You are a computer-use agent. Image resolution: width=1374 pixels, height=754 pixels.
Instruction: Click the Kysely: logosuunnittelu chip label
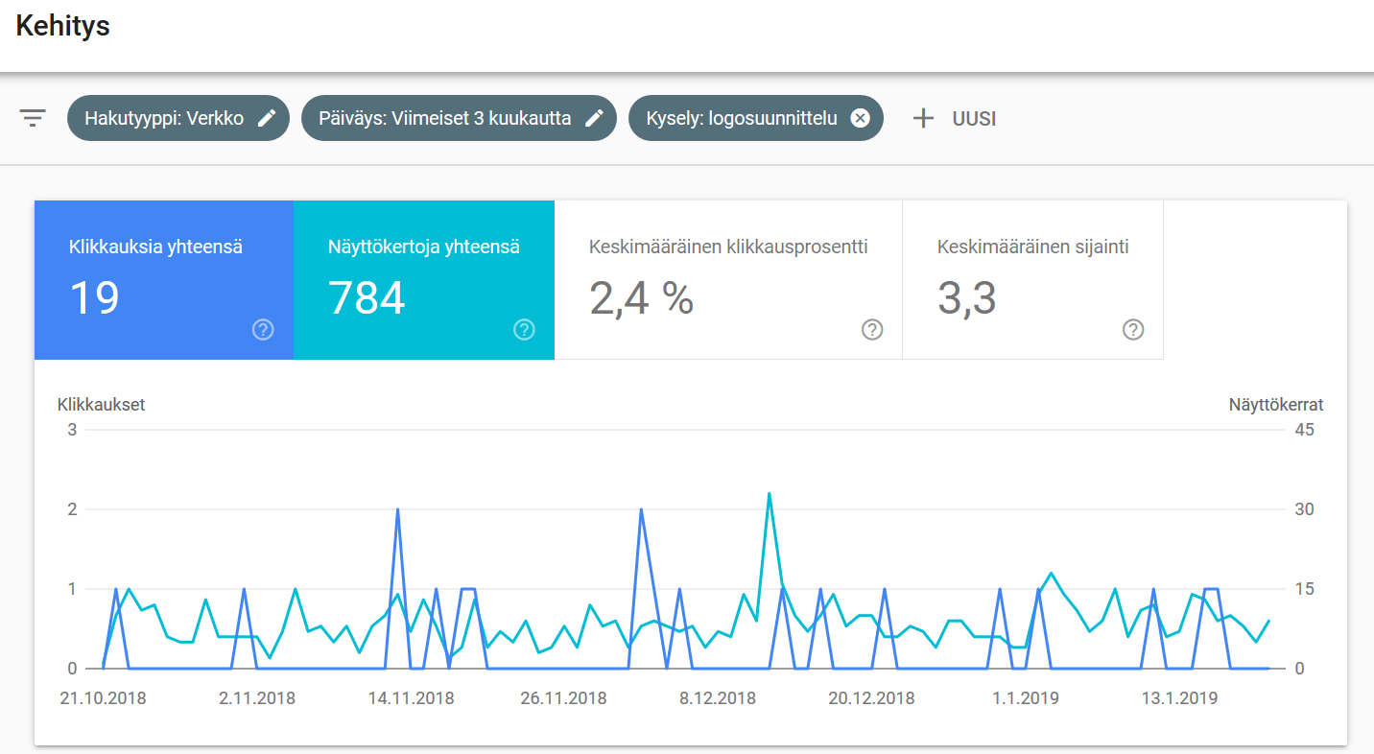tap(742, 119)
